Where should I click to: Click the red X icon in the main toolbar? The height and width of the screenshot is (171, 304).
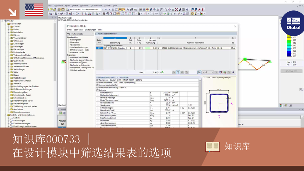tap(176, 9)
